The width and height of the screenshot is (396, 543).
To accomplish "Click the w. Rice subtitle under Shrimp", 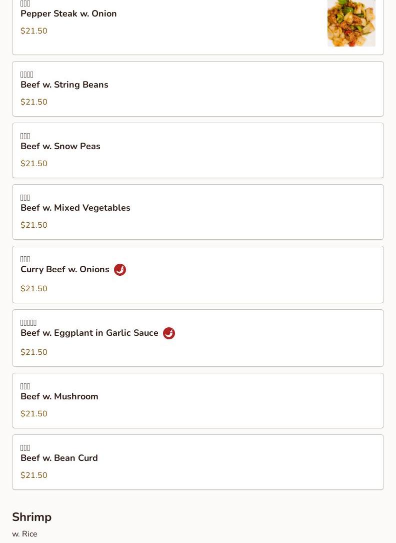I will point(24,534).
